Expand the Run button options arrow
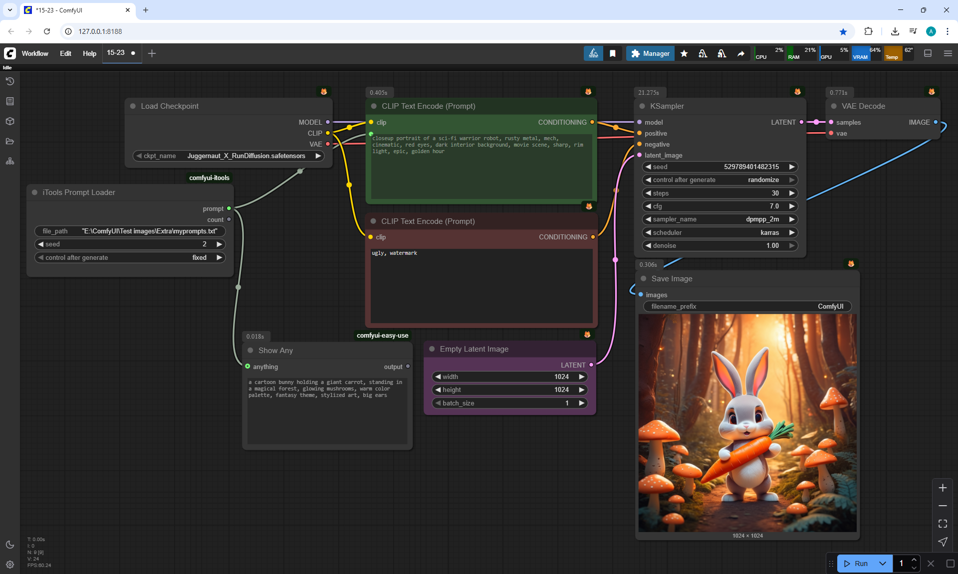958x574 pixels. [x=882, y=564]
